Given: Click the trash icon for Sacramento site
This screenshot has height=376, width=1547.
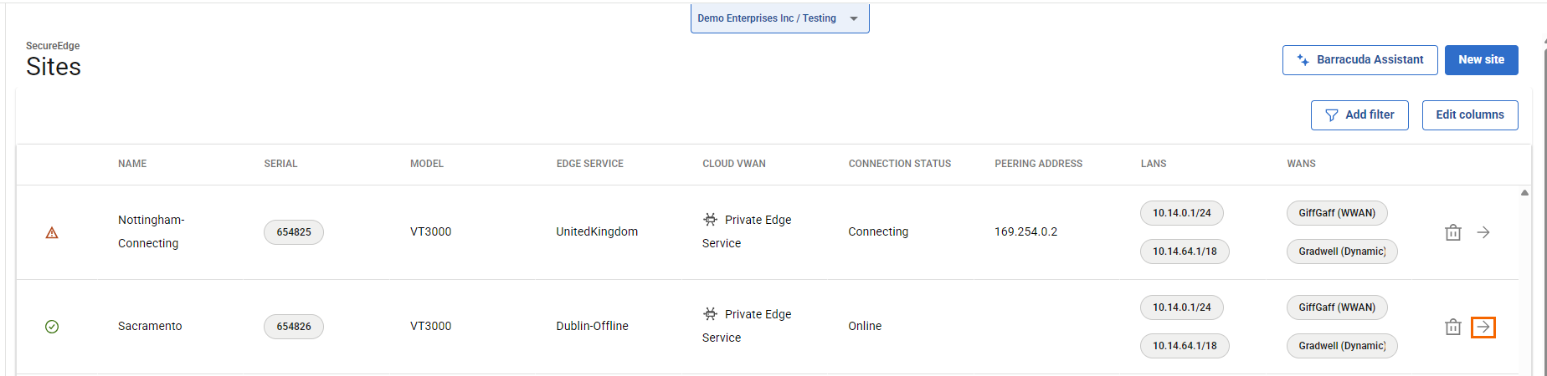Looking at the screenshot, I should [1452, 327].
